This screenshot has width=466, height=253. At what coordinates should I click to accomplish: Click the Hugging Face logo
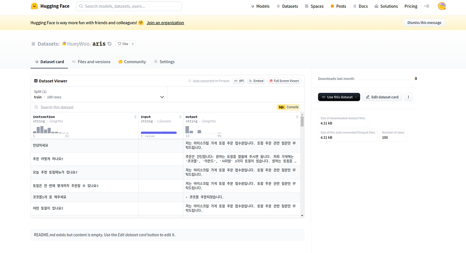(50, 6)
